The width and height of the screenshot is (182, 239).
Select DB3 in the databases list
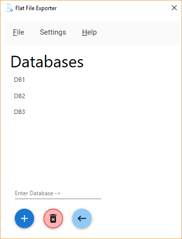point(20,112)
